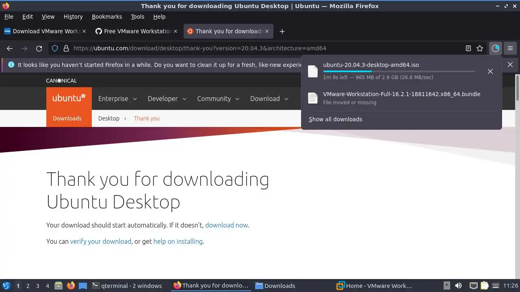Click Show all downloads
520x292 pixels.
(335, 119)
